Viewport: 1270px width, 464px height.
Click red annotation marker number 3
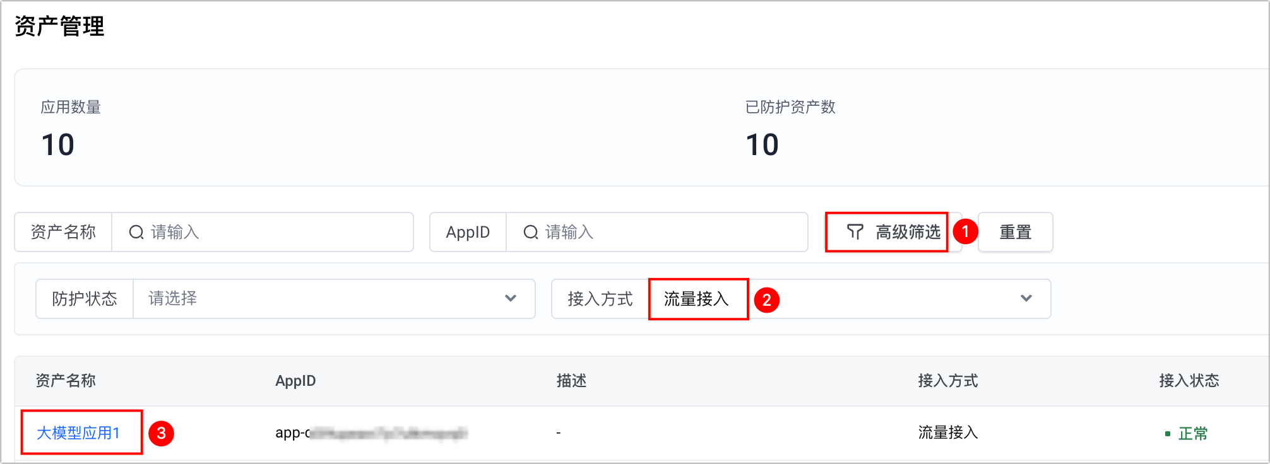pyautogui.click(x=161, y=433)
